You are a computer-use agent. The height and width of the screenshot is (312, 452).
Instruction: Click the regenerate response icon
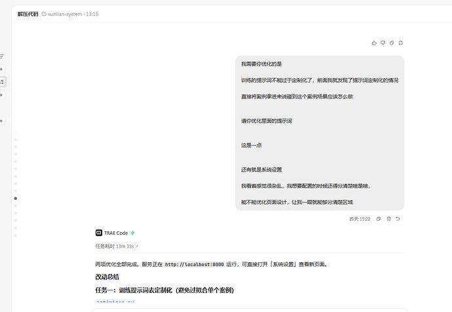[401, 43]
